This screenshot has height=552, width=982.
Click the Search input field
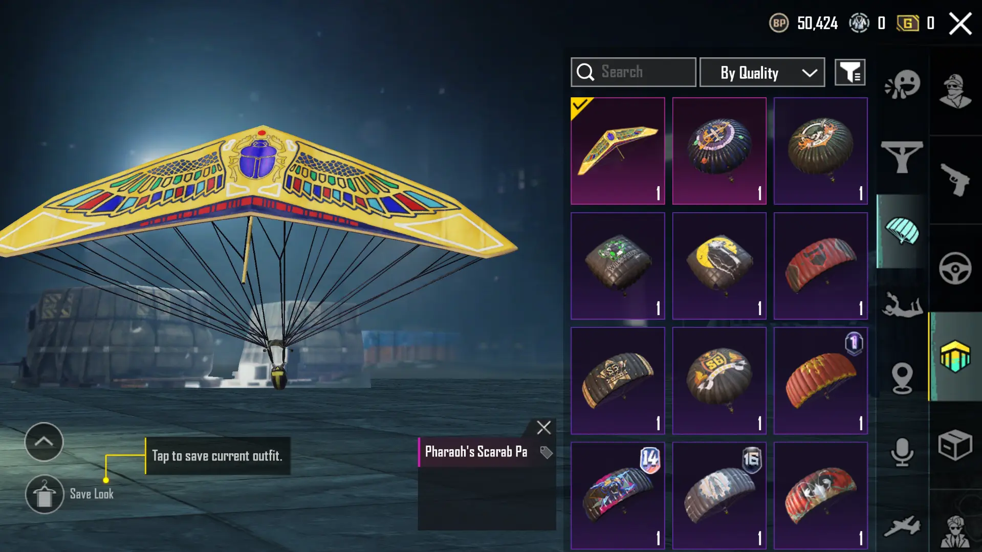(634, 72)
